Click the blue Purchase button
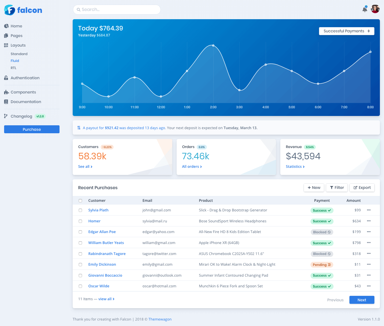 32,129
